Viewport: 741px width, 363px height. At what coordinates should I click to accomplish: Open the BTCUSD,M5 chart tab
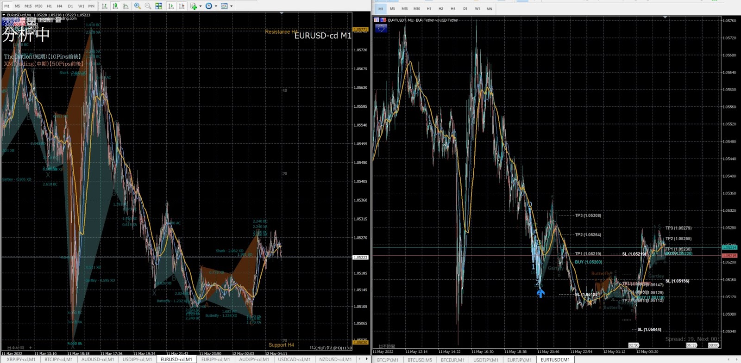click(420, 360)
